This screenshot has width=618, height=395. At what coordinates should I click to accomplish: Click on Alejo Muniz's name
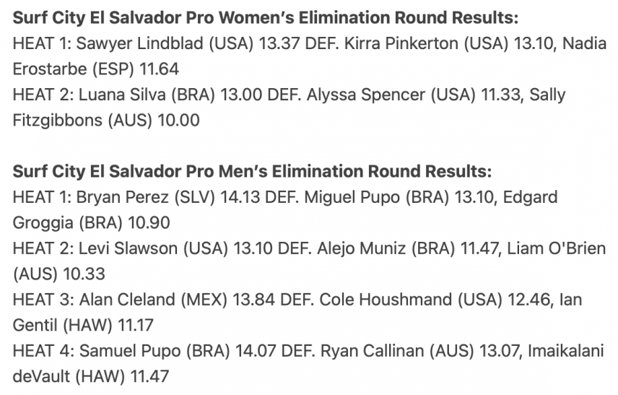362,248
